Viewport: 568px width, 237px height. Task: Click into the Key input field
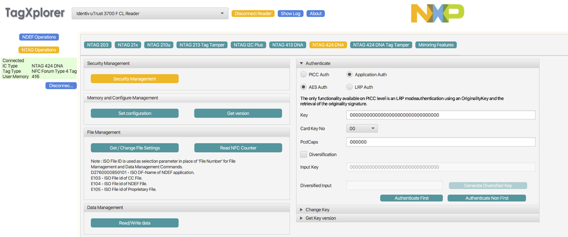[441, 115]
